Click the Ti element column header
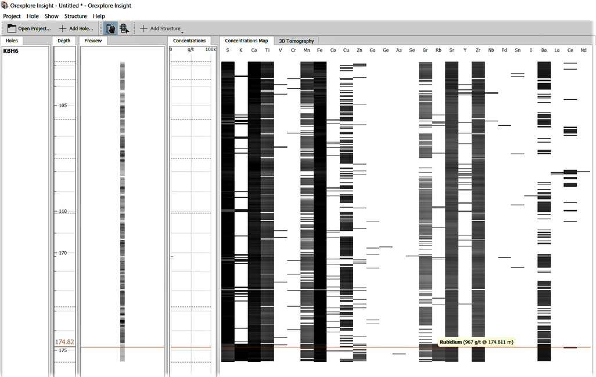This screenshot has width=596, height=377. [x=267, y=50]
